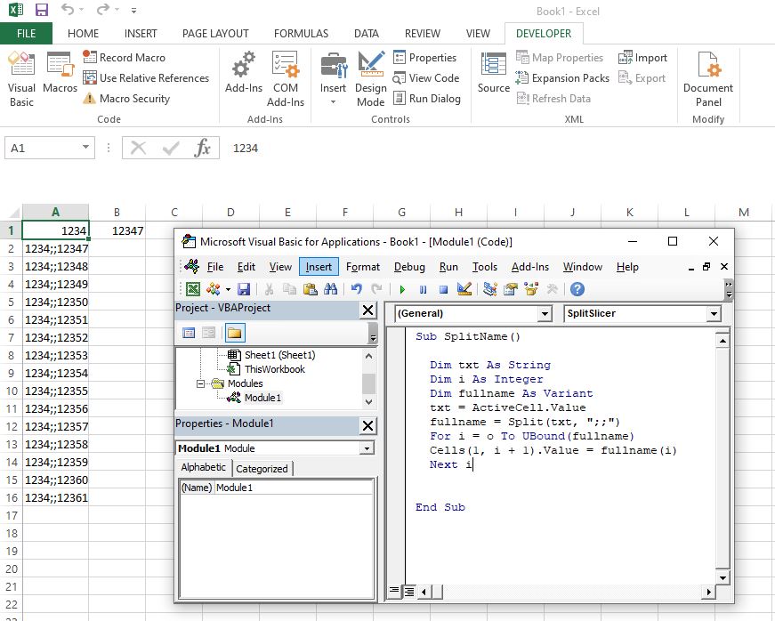Click Run Dialog button
This screenshot has width=775, height=621.
tap(427, 99)
